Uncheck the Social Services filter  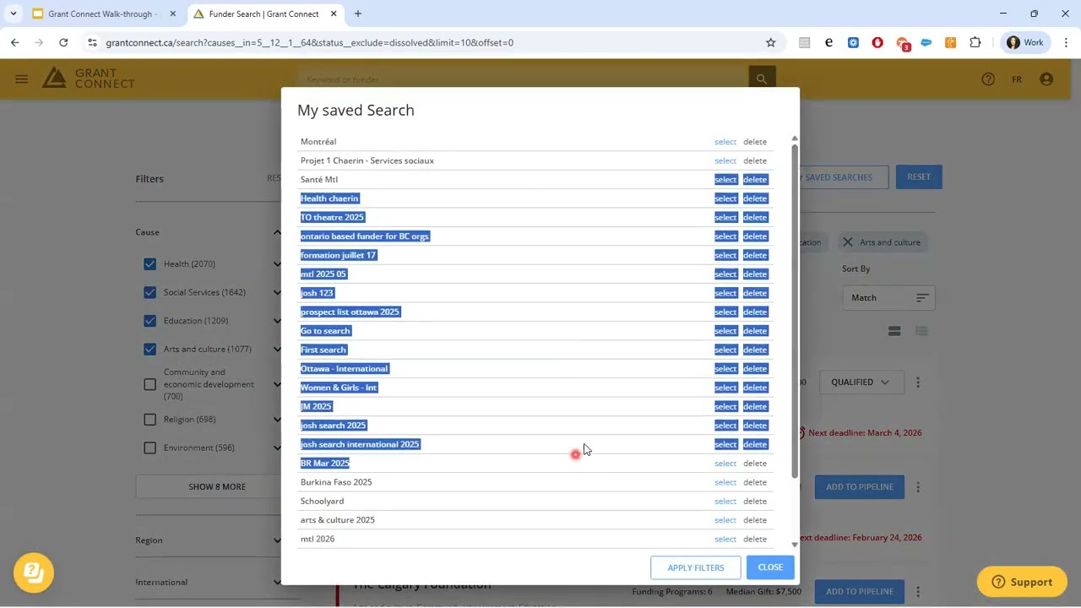click(149, 292)
